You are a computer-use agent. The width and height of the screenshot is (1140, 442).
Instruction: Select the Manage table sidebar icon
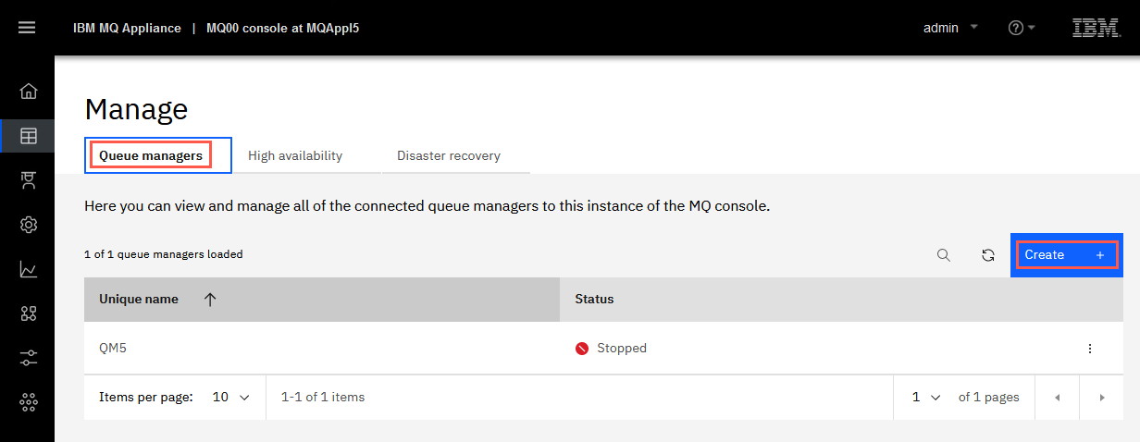[x=29, y=136]
